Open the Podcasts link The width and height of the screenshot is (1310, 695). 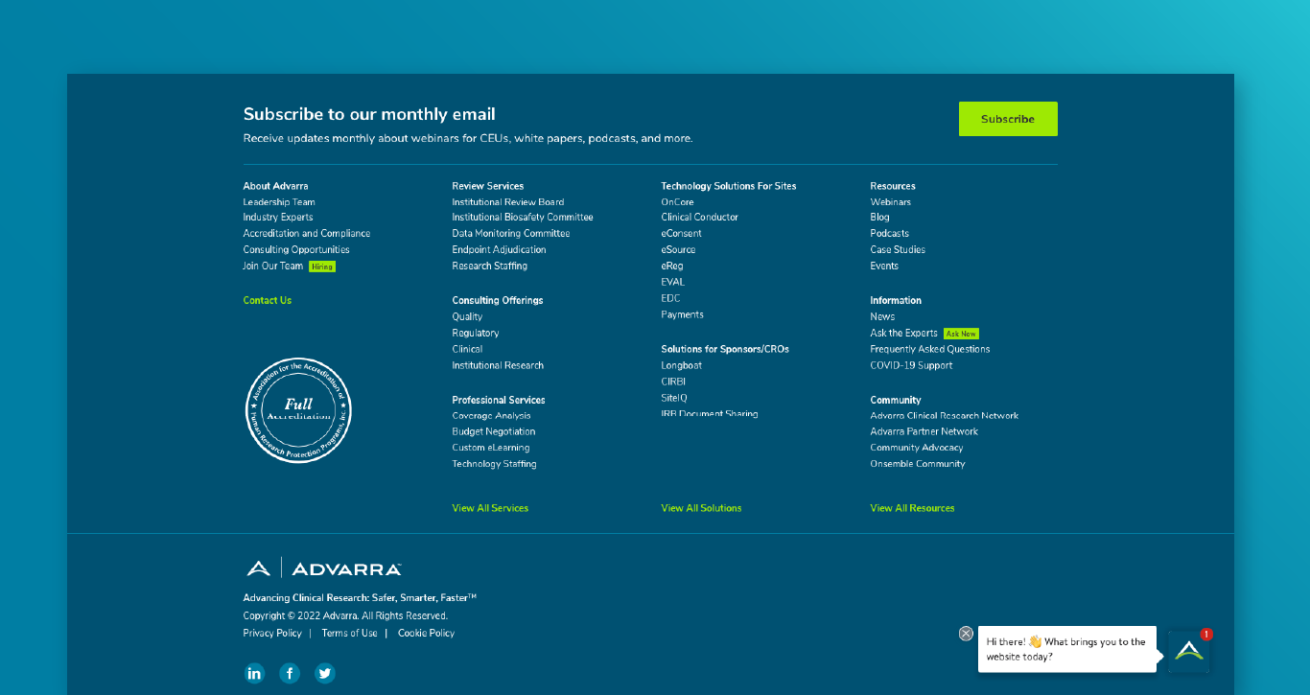click(x=890, y=234)
